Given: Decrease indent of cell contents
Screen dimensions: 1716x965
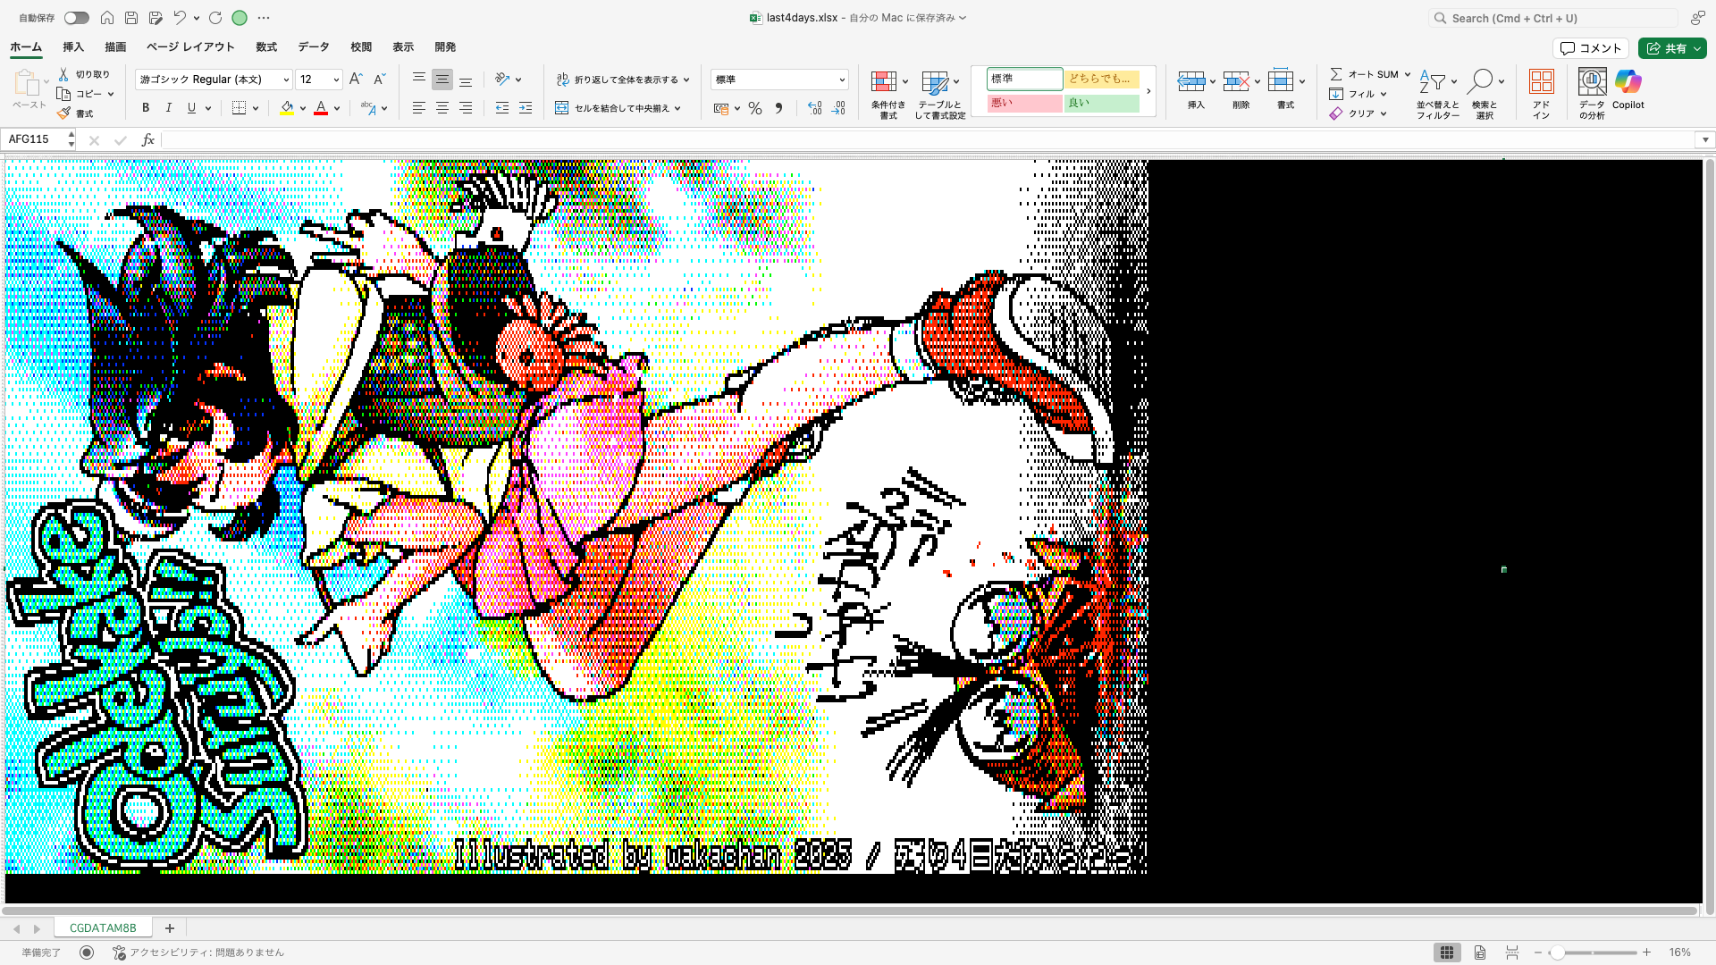Looking at the screenshot, I should pos(502,108).
